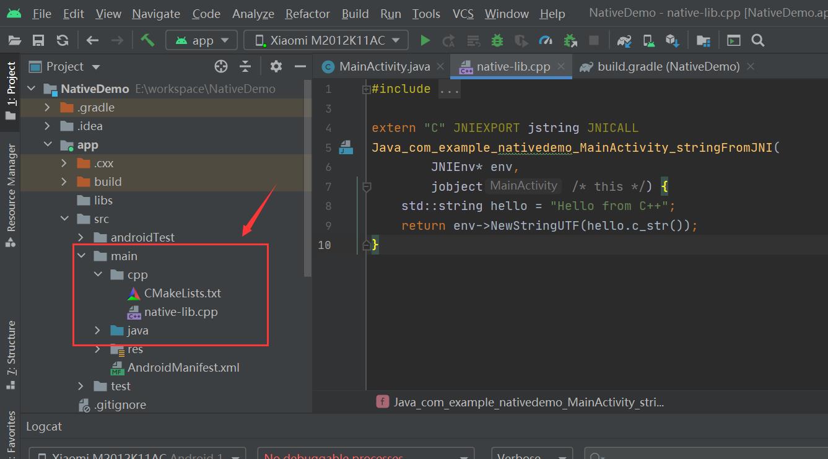The height and width of the screenshot is (459, 828).
Task: Open the File menu
Action: click(x=41, y=14)
